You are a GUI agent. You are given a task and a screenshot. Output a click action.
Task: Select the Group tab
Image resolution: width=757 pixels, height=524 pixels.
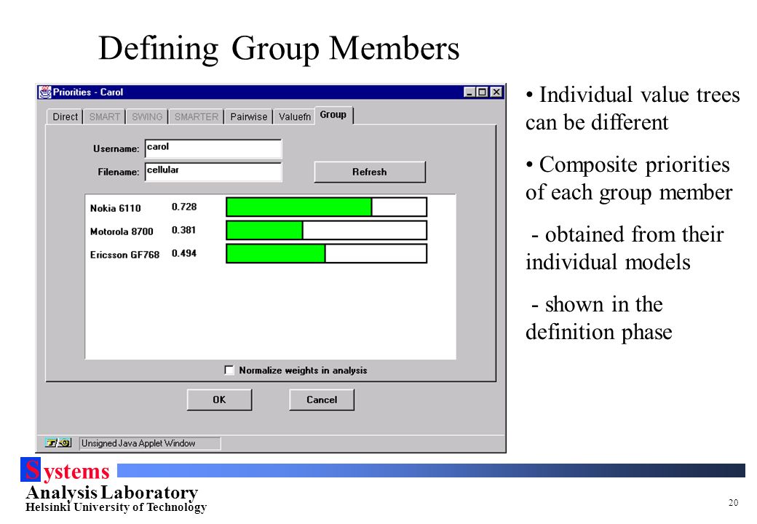coord(333,115)
